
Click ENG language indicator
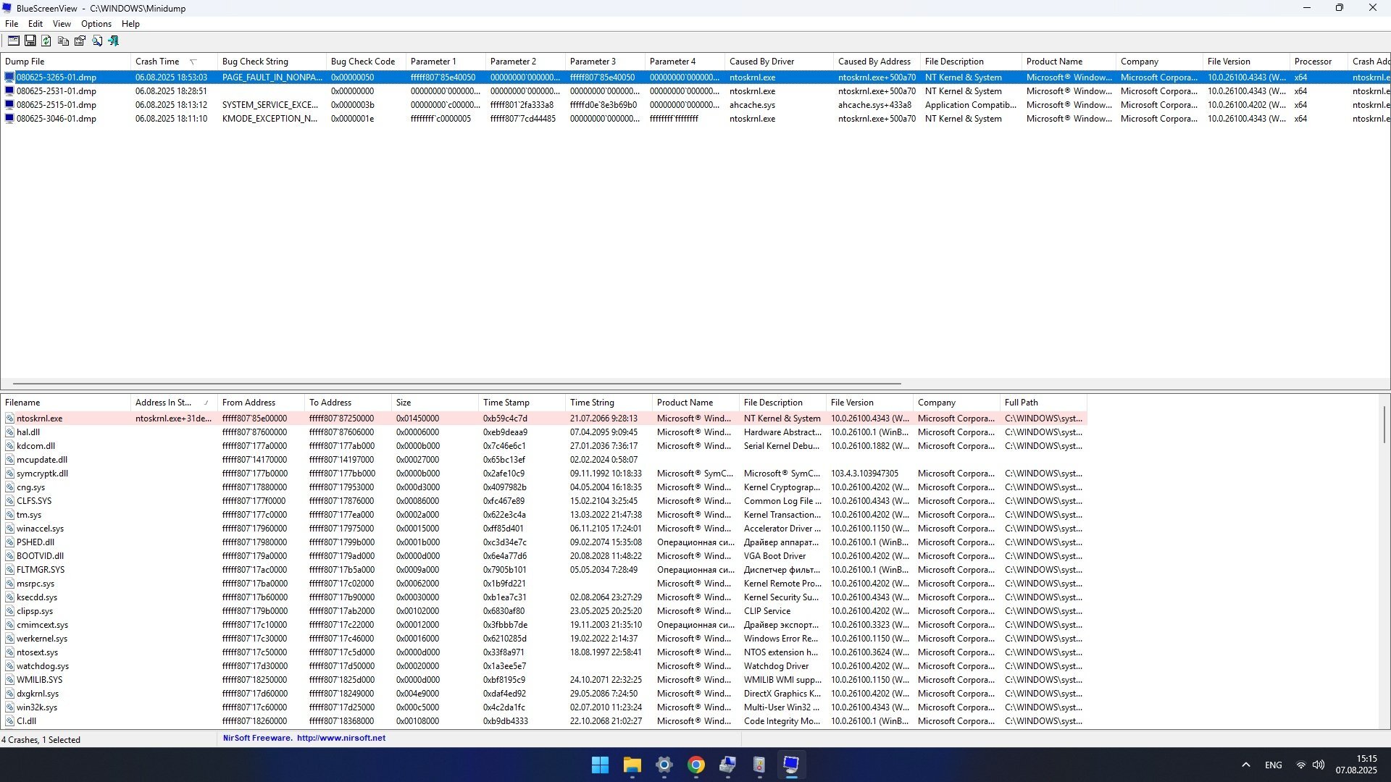[1273, 765]
